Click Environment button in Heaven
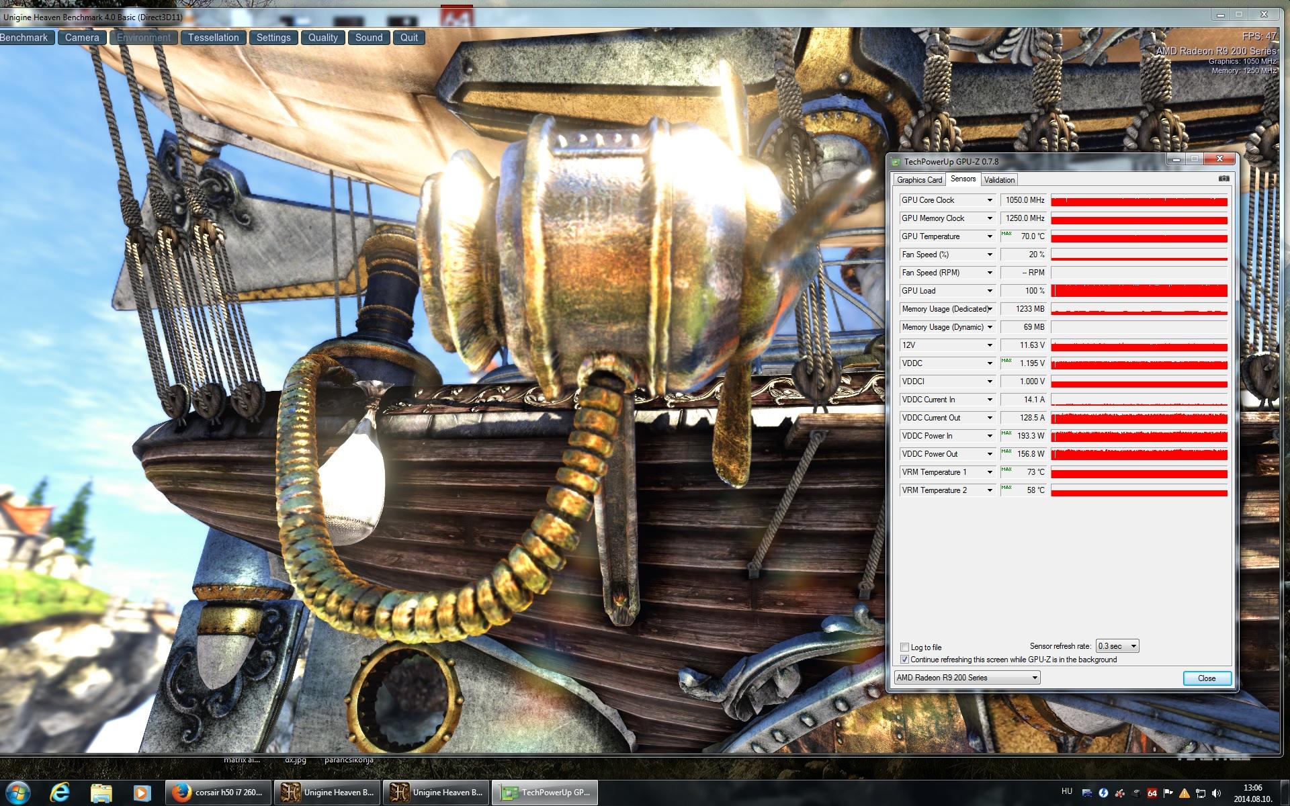1290x806 pixels. coord(144,38)
